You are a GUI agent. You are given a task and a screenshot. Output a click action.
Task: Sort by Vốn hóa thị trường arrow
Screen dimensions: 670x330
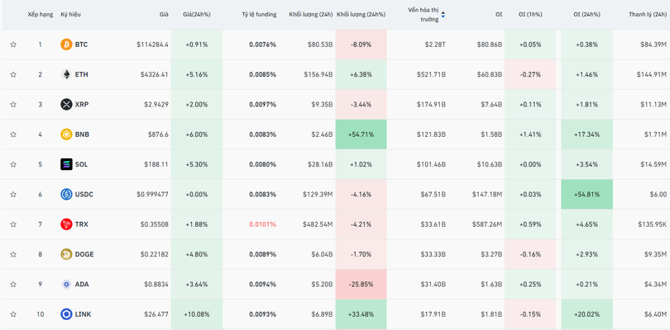443,14
